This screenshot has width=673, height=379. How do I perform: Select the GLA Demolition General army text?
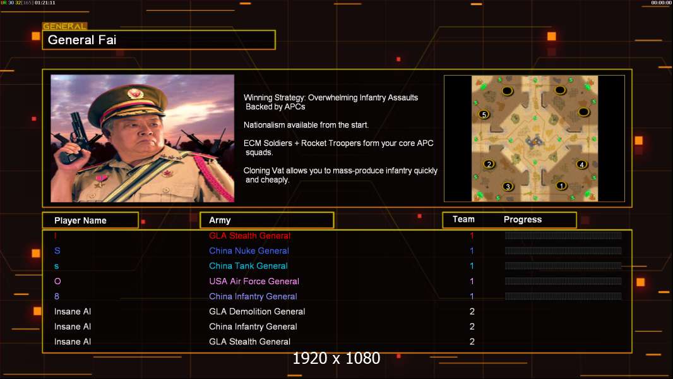[257, 311]
